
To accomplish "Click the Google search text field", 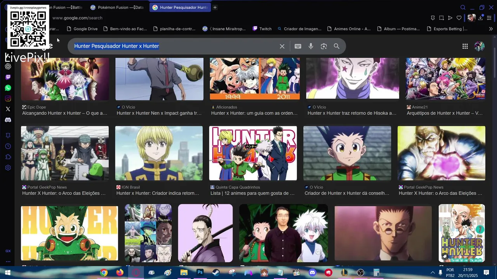I will [175, 46].
